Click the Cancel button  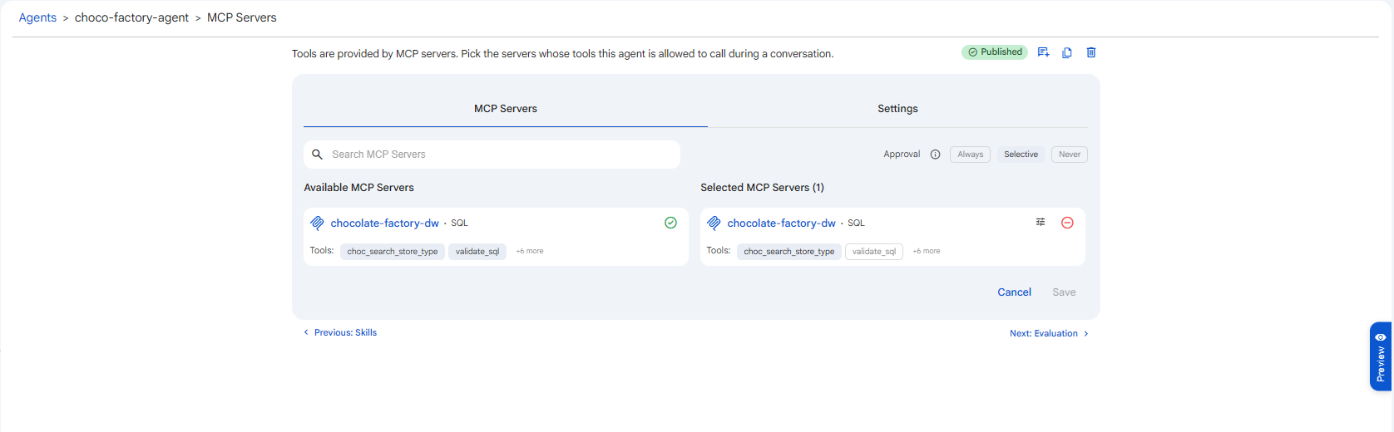[x=1014, y=292]
